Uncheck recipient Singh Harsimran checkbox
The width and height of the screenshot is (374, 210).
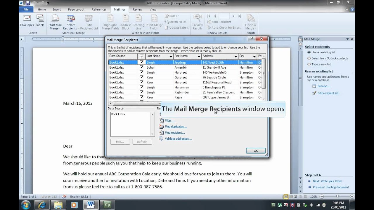(141, 87)
